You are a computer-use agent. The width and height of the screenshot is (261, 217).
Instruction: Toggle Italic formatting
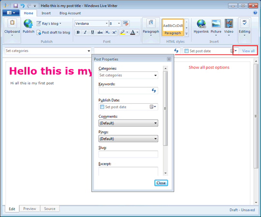85,32
